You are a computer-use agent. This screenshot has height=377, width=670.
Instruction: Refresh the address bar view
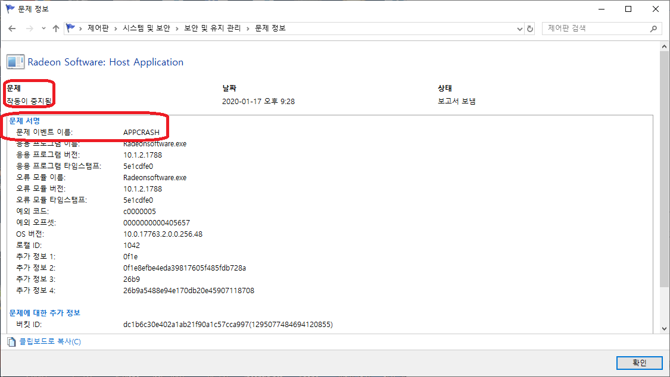pyautogui.click(x=530, y=29)
